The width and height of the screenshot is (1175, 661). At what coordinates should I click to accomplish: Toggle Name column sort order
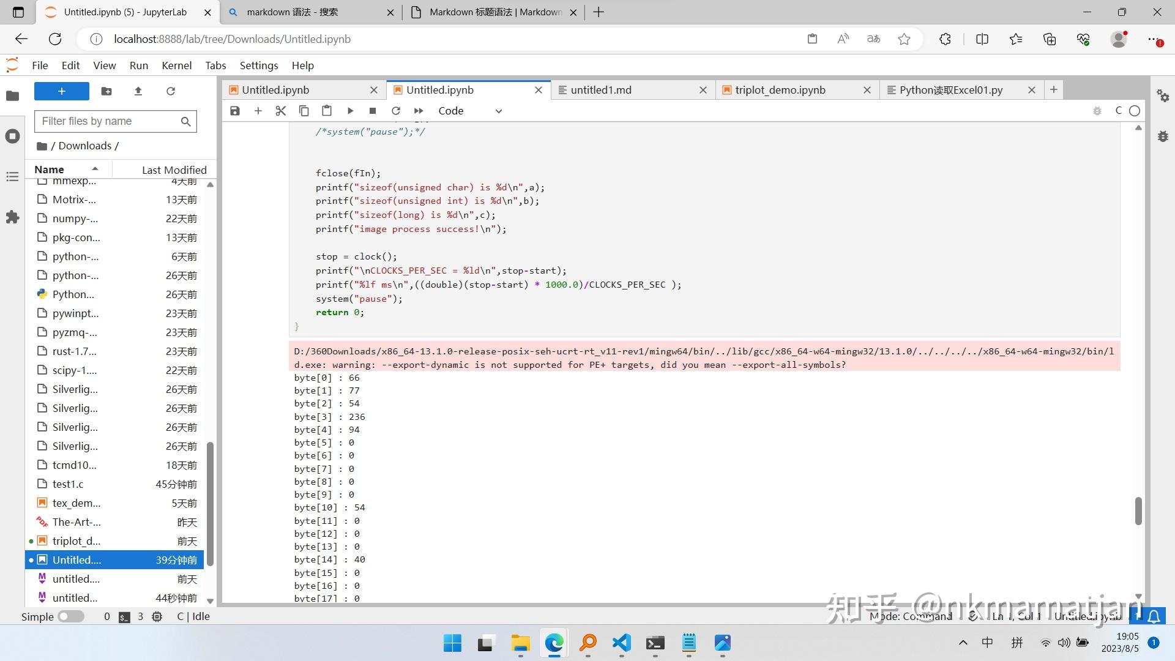point(67,170)
